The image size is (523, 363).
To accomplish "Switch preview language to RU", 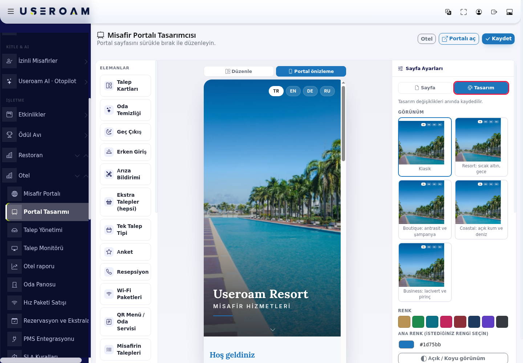I will click(x=327, y=91).
